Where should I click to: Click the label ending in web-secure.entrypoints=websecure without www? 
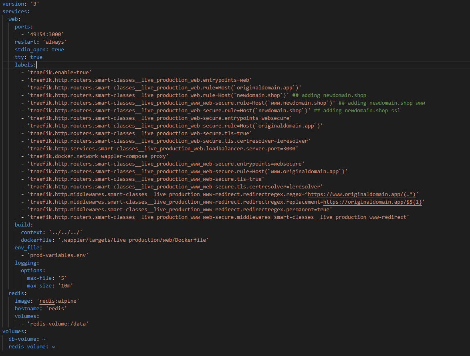[x=160, y=118]
